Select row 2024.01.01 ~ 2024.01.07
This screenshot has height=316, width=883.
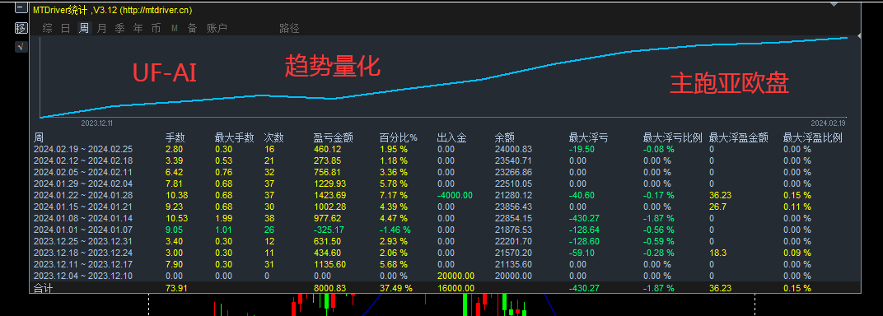pos(445,230)
